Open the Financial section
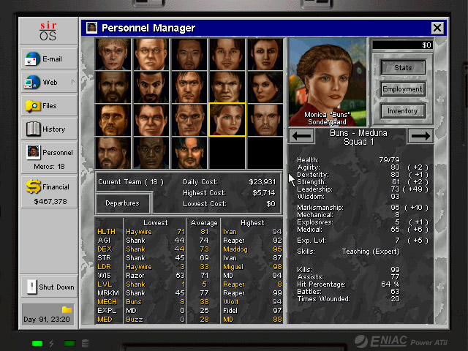Viewport: 468px width, 351px height. [x=49, y=192]
